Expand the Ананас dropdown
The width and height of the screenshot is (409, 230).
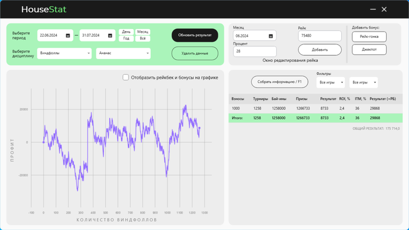[123, 53]
